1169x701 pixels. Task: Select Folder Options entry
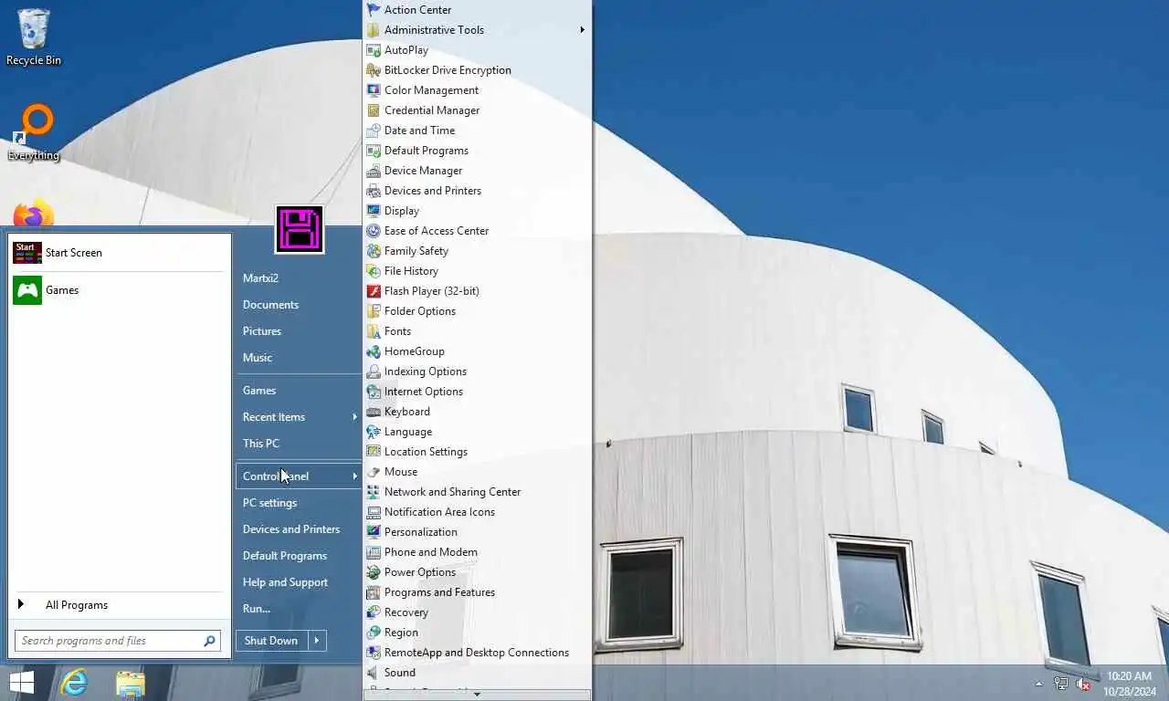[x=420, y=311]
